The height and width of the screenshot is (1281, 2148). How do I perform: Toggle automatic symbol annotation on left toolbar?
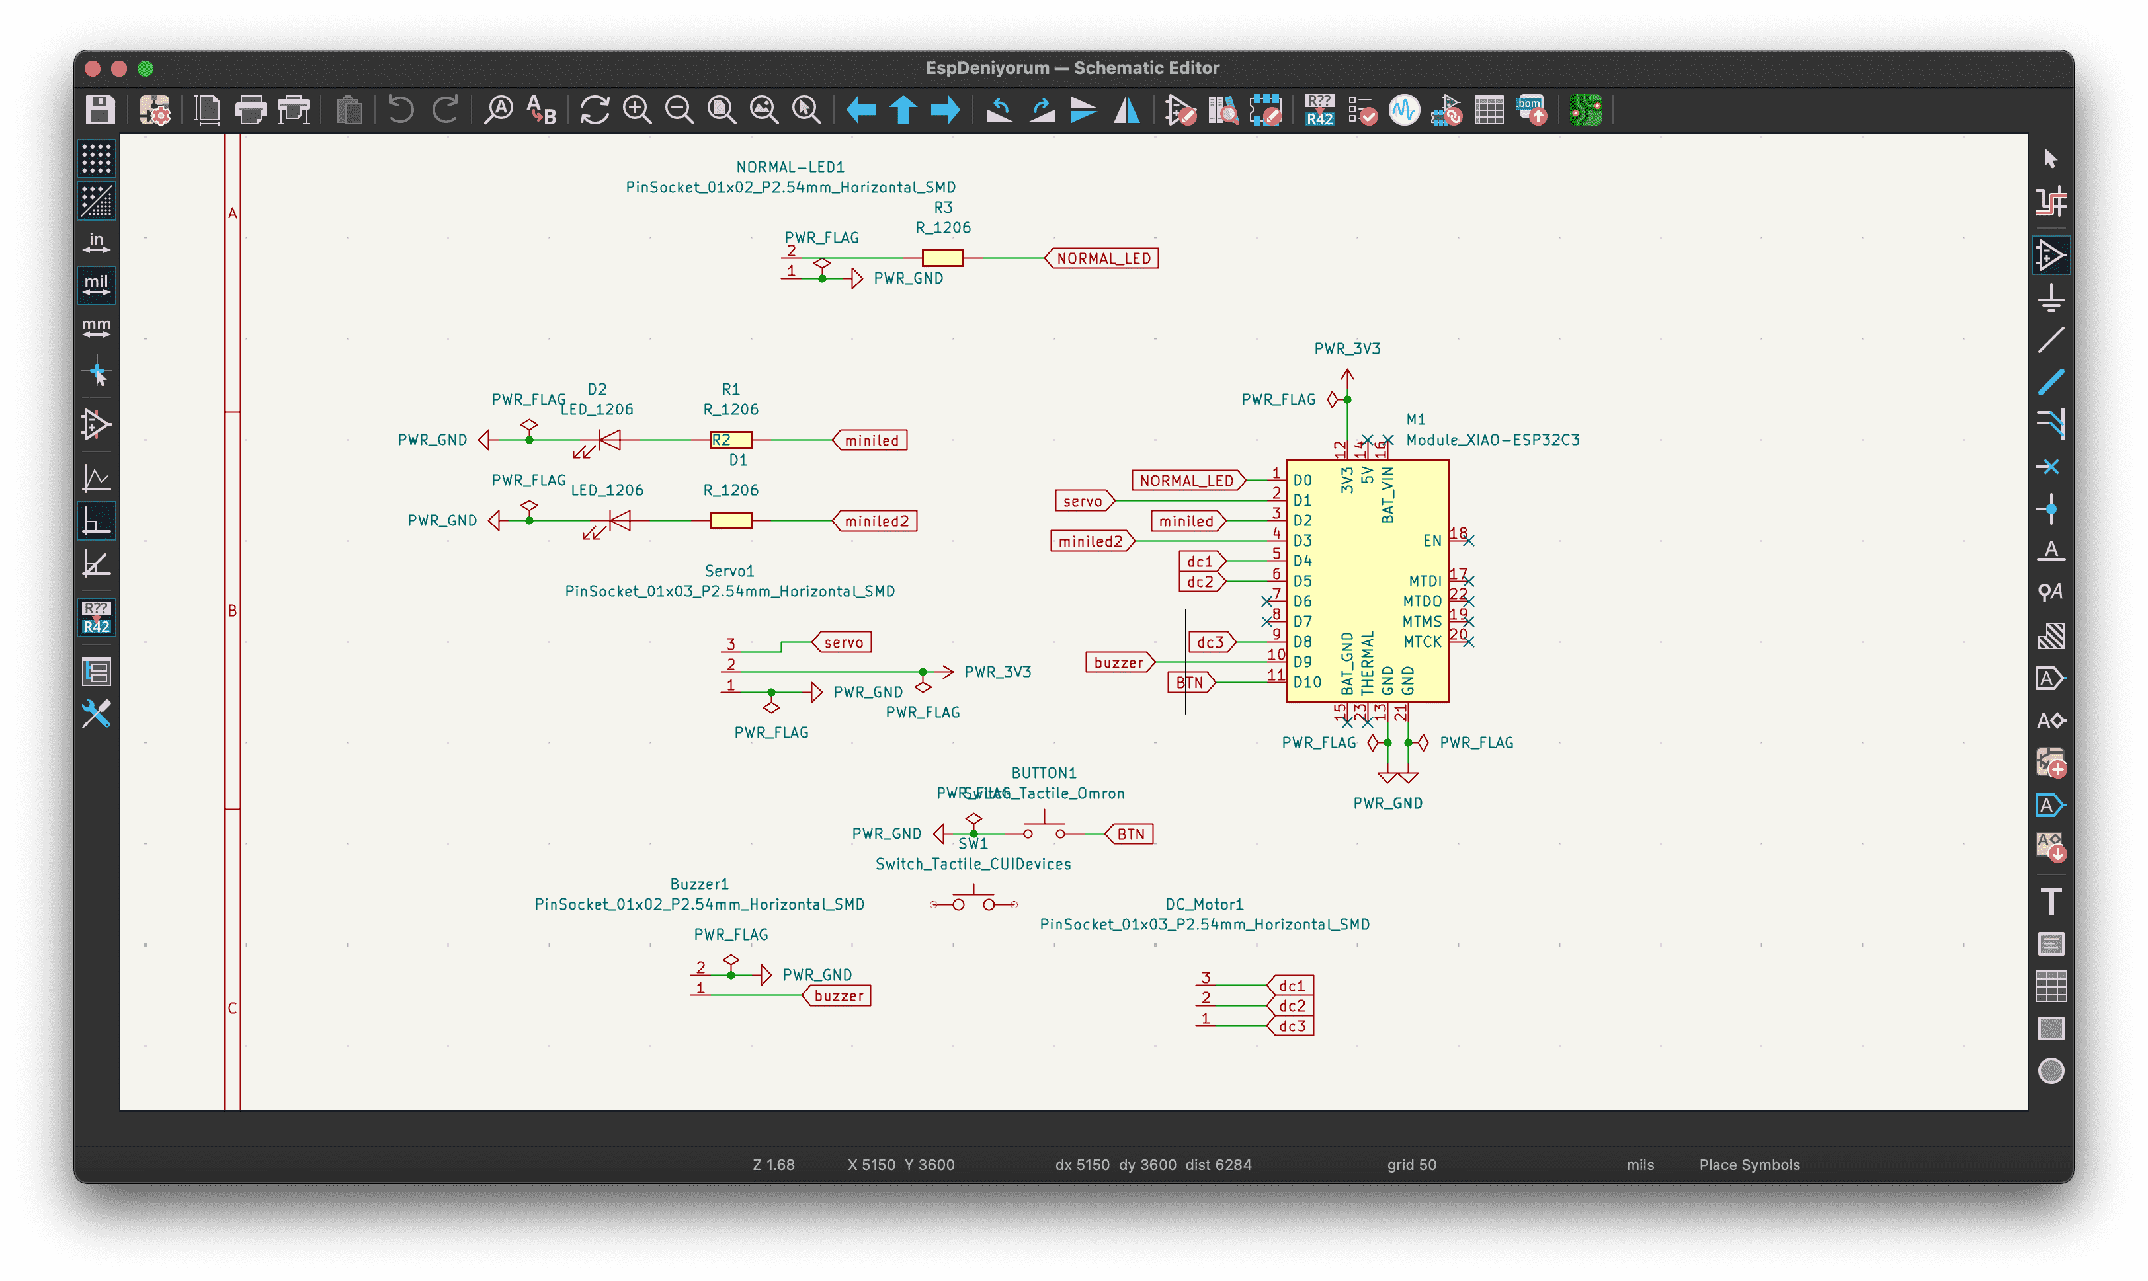[x=96, y=617]
